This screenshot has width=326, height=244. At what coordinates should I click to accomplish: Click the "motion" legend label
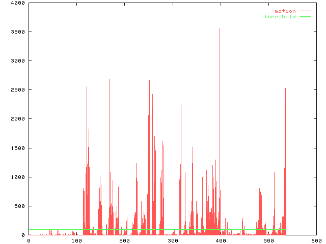click(x=285, y=11)
